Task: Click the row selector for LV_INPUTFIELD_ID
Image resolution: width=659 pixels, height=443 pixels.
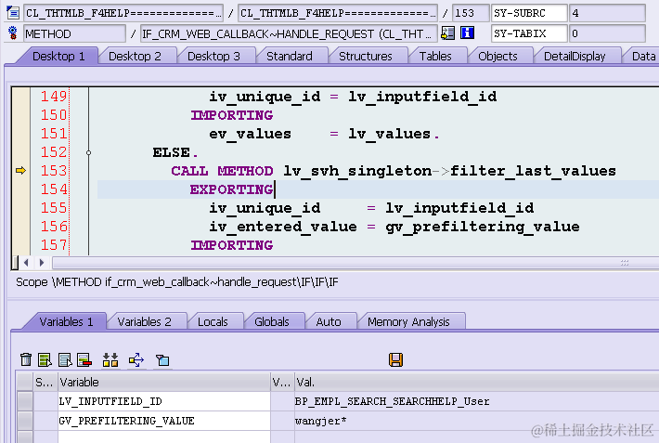Action: [25, 401]
